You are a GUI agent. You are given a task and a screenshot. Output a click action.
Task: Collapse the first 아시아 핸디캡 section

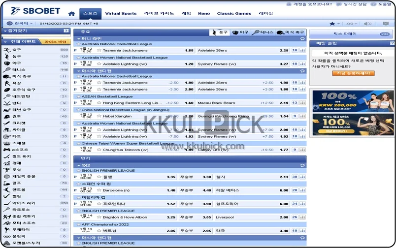pos(78,71)
